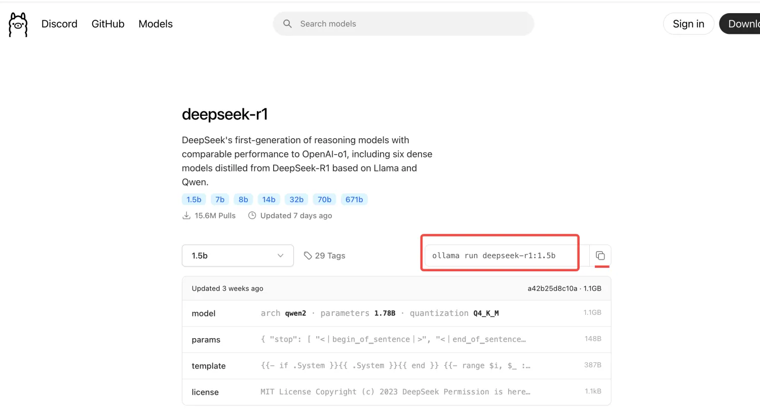Click the quantization Q4_K_M text
Image resolution: width=760 pixels, height=409 pixels.
coord(454,313)
